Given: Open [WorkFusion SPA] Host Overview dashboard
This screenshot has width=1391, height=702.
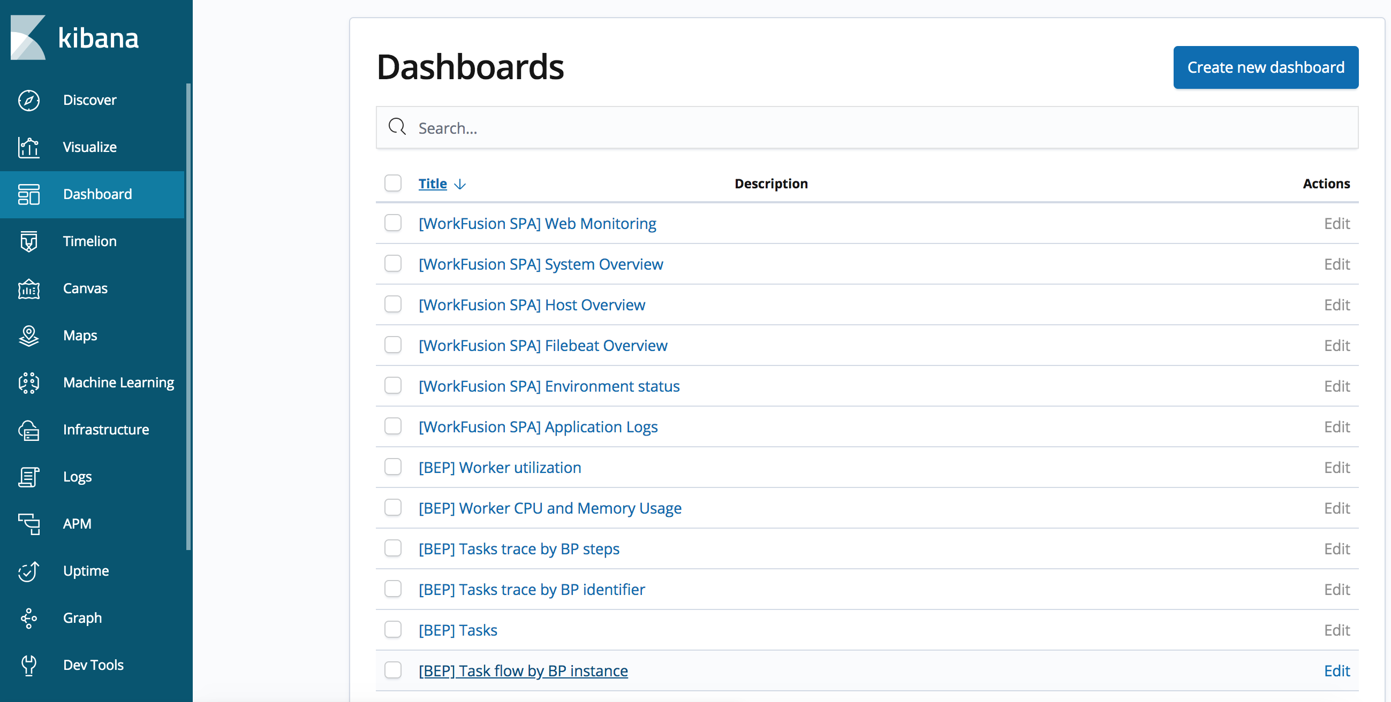Looking at the screenshot, I should 532,305.
